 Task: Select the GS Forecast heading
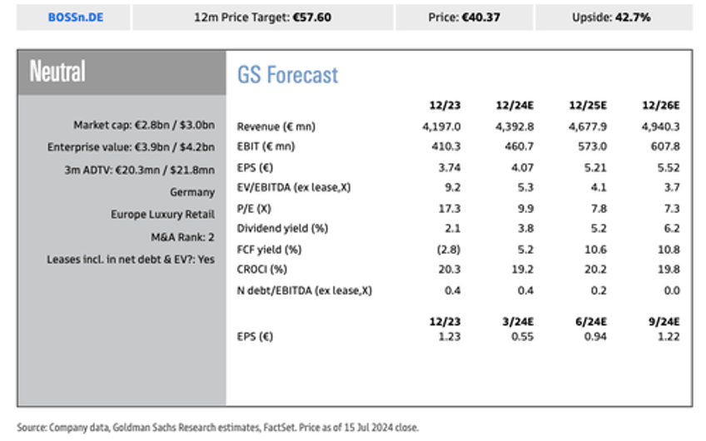click(x=288, y=75)
